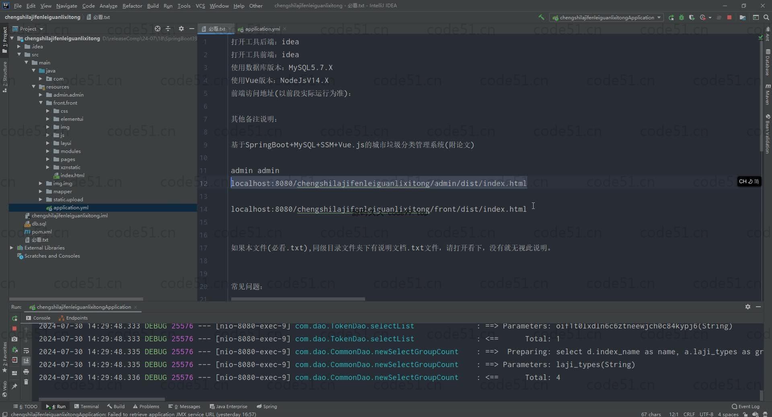
Task: Click Attach Debugger bug icon in Run panel
Action: click(14, 349)
